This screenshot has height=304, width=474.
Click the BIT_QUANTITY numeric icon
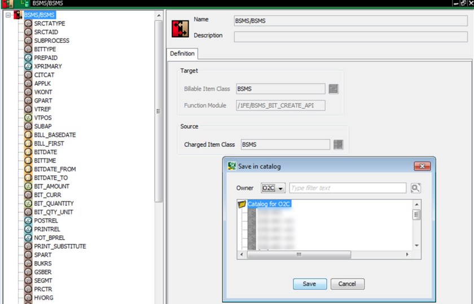(x=28, y=204)
